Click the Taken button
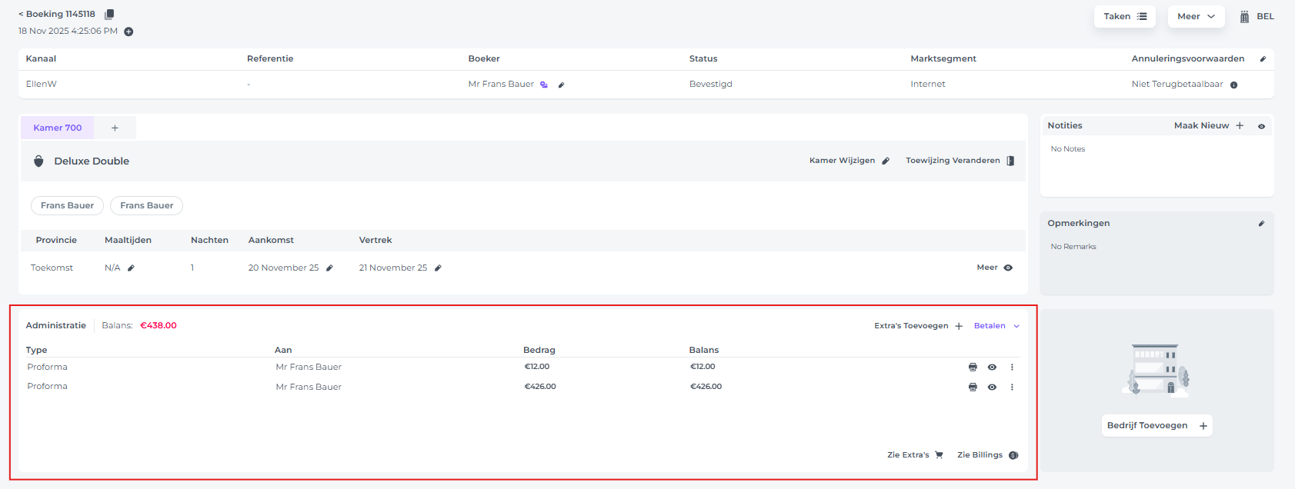This screenshot has width=1295, height=489. pos(1124,16)
